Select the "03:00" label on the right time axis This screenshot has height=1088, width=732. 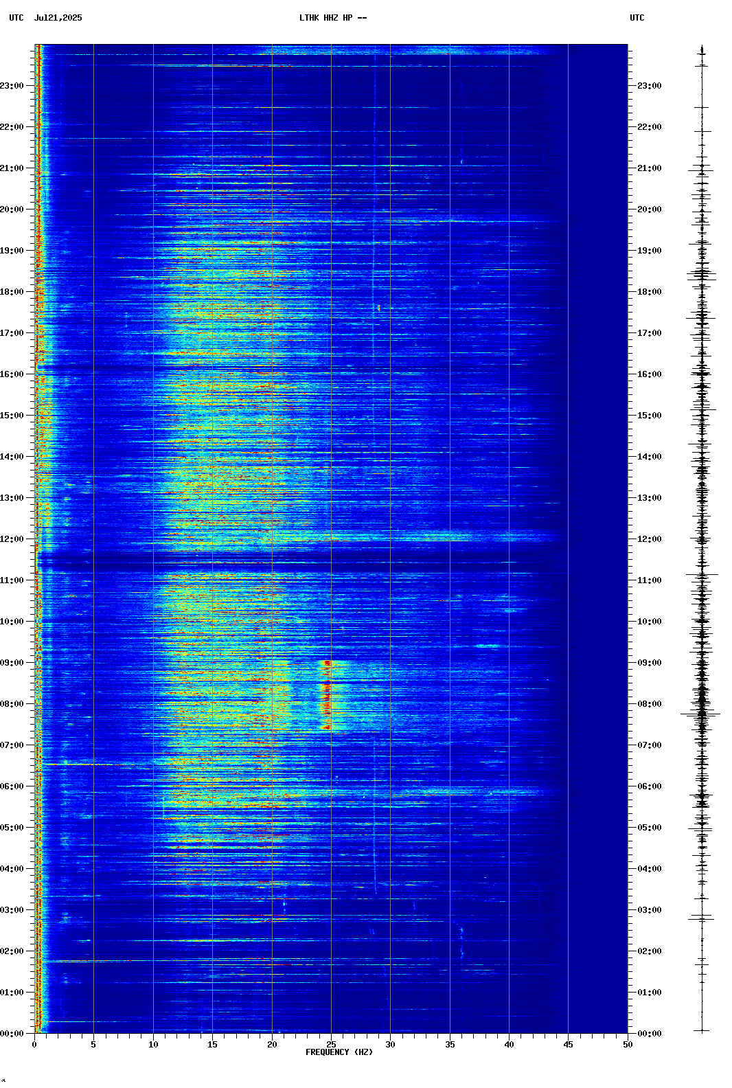click(x=650, y=910)
